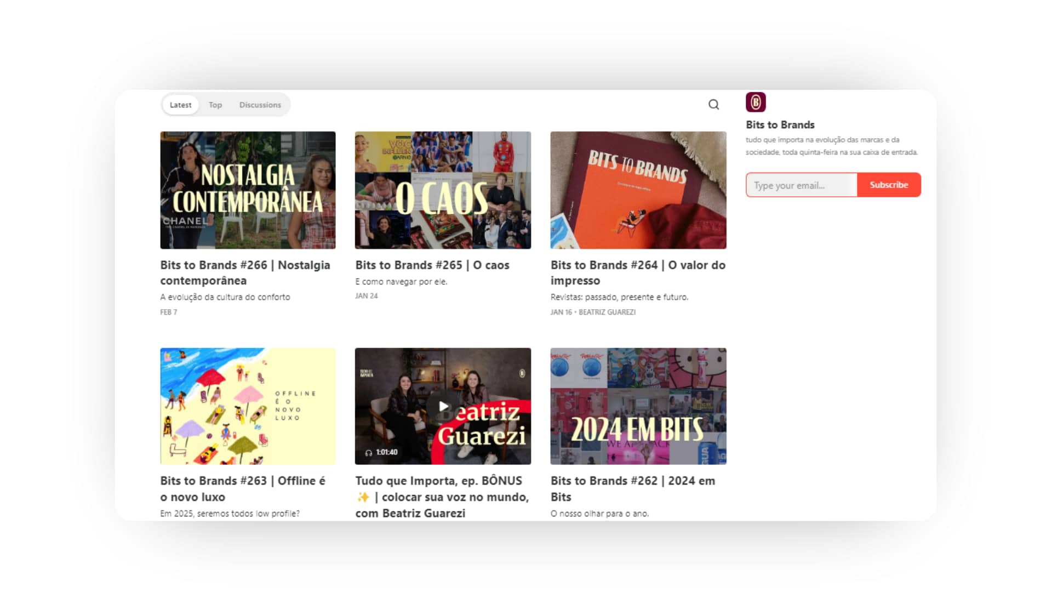
Task: Click the 'Nostalgia Contemporânea' cover thumbnail
Action: tap(248, 190)
